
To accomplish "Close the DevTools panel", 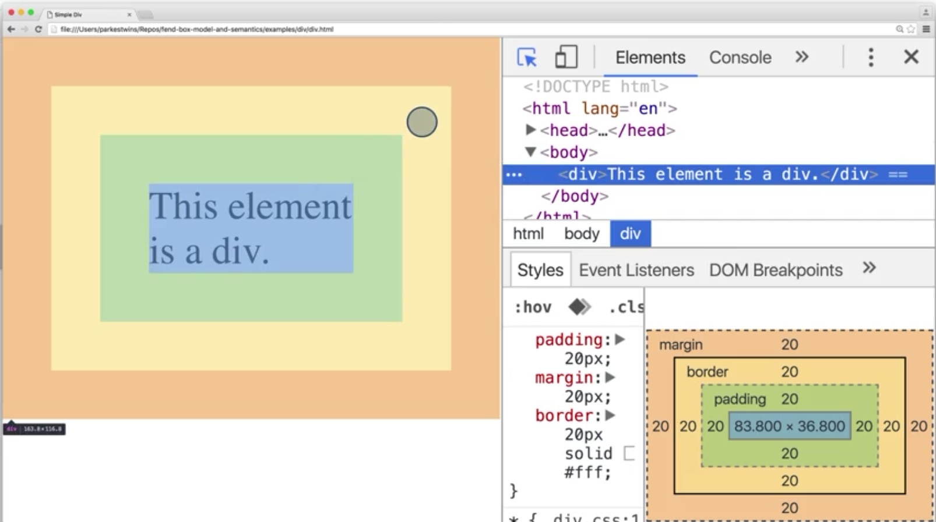I will [911, 57].
